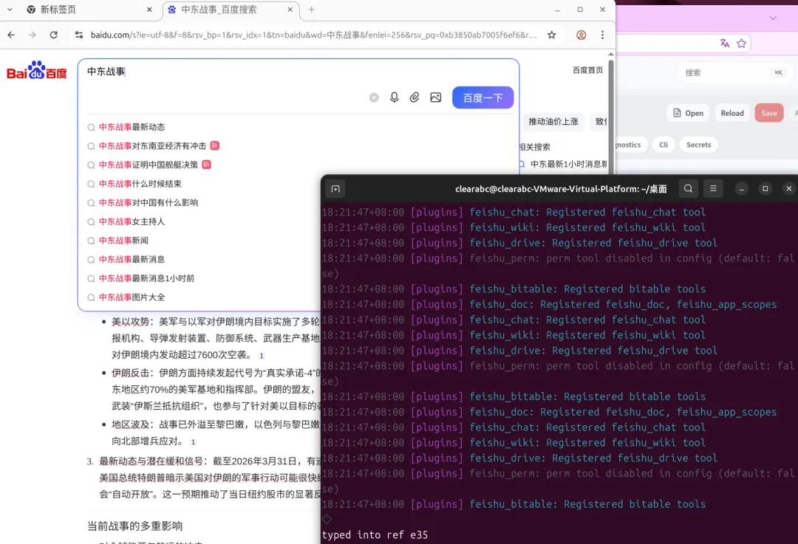Select suggestion 中东战事新闻

(x=123, y=241)
